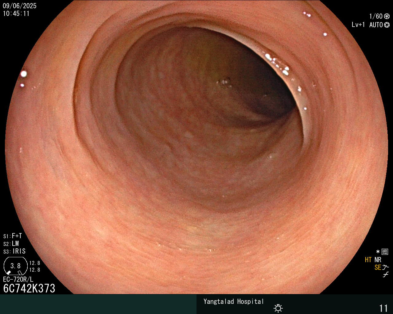Image resolution: width=393 pixels, height=314 pixels.
Task: Click the hollow channel marker in the scope diagram
Action: (20, 273)
